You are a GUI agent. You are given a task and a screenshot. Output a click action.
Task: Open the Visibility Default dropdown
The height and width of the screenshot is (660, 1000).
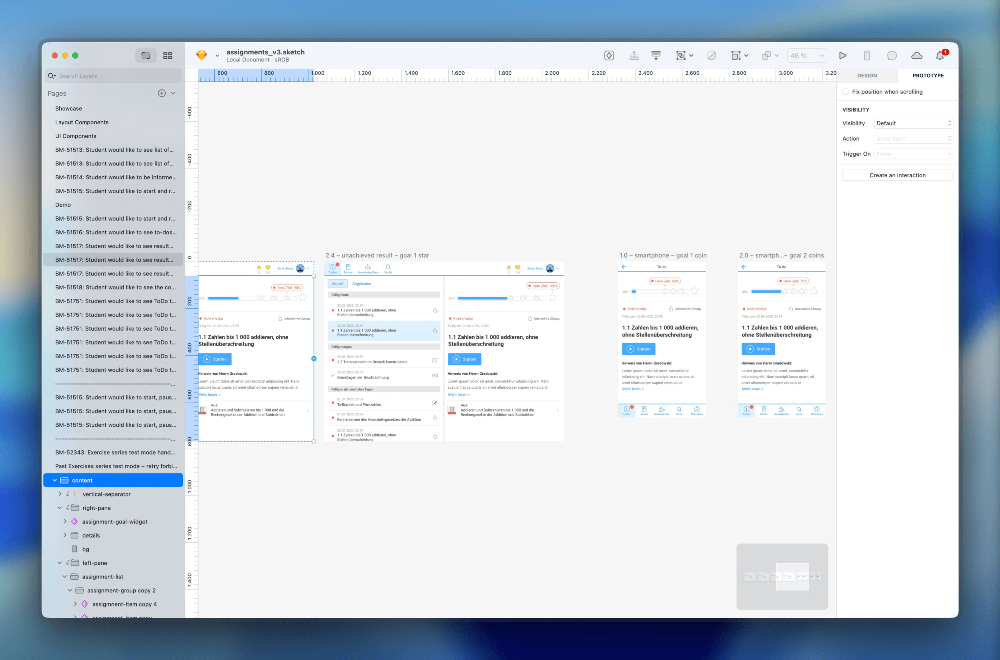[x=913, y=123]
